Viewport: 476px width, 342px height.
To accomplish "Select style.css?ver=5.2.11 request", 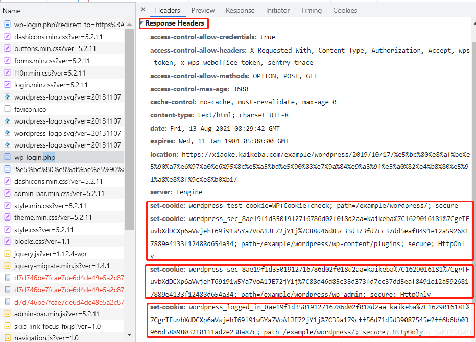I will [62, 229].
